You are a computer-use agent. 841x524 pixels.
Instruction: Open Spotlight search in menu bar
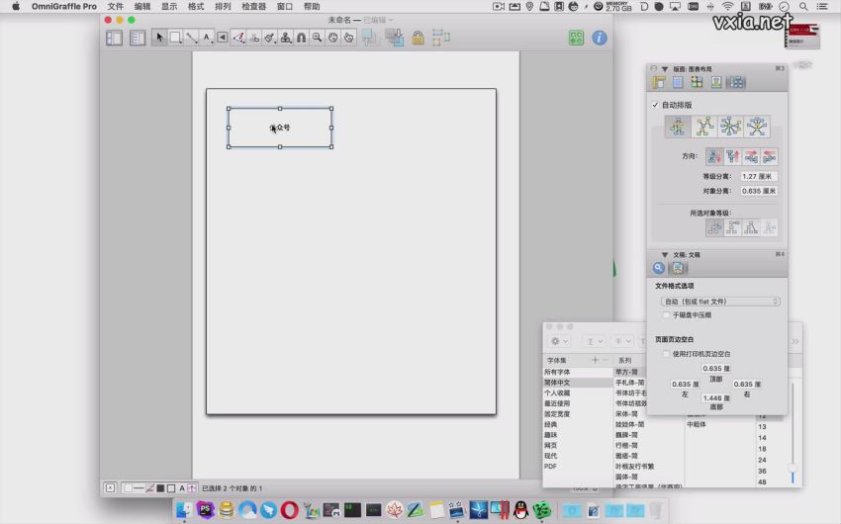(x=803, y=7)
